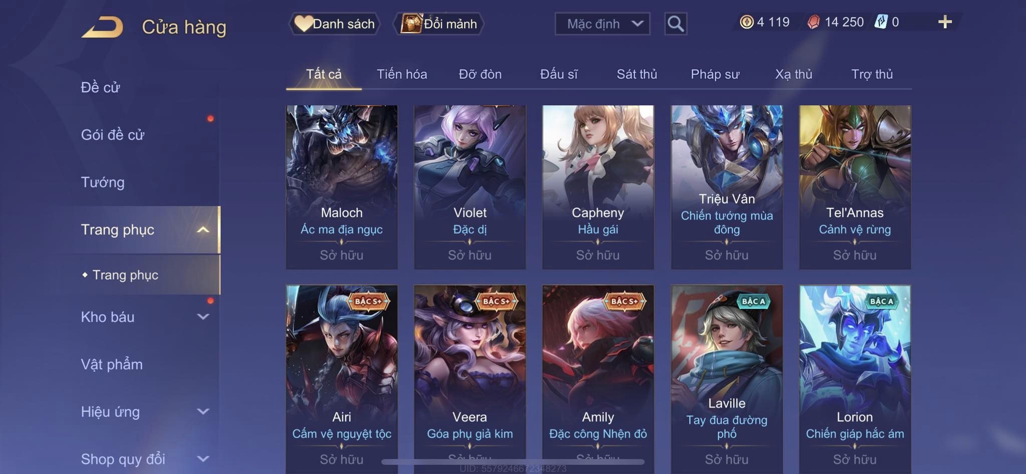The width and height of the screenshot is (1026, 474).
Task: Open the search magnifier icon
Action: point(675,24)
